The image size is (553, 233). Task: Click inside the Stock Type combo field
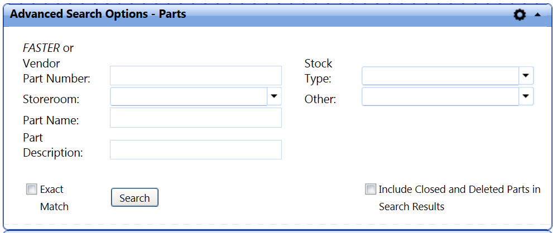(440, 75)
